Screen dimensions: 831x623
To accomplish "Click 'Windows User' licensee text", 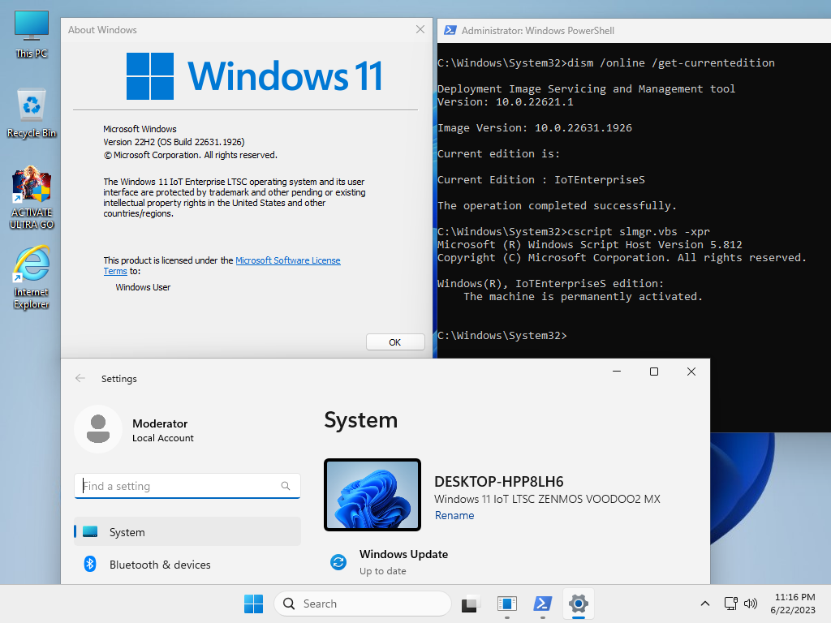I will 143,287.
